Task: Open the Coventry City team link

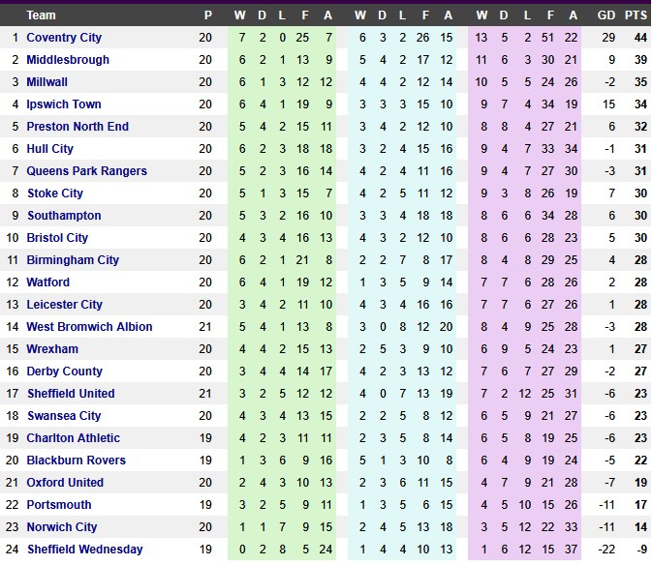Action: 64,38
